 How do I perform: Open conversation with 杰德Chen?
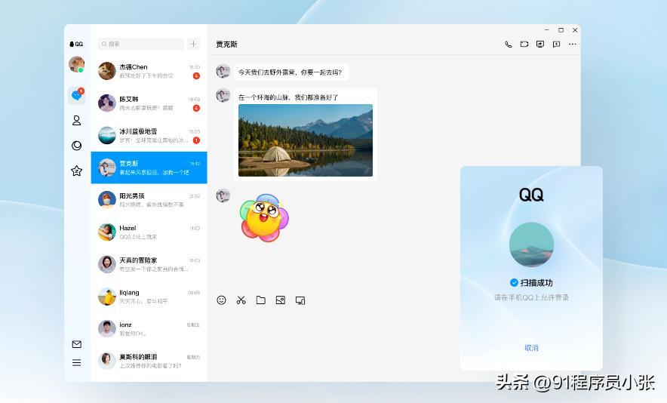tap(149, 71)
